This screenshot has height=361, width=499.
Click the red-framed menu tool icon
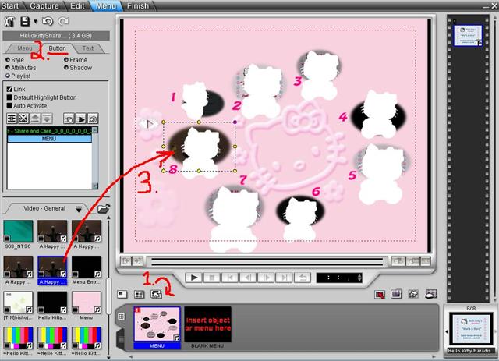(380, 295)
